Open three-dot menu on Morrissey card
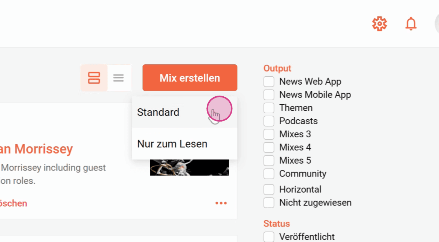Image resolution: width=439 pixels, height=242 pixels. pos(221,203)
